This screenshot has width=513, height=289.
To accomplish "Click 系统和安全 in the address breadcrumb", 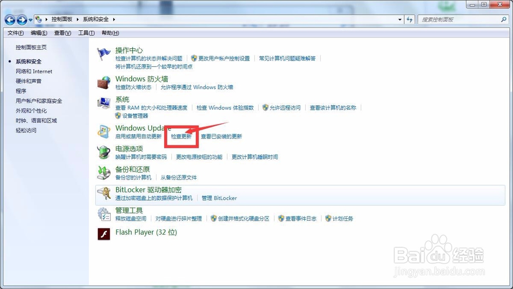I will pyautogui.click(x=95, y=20).
